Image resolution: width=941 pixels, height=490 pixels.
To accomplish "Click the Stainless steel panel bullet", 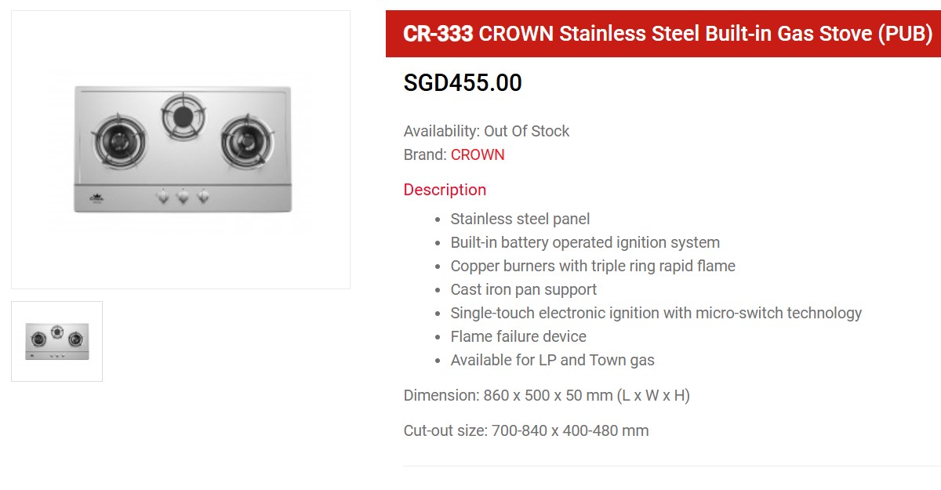I will pyautogui.click(x=520, y=219).
